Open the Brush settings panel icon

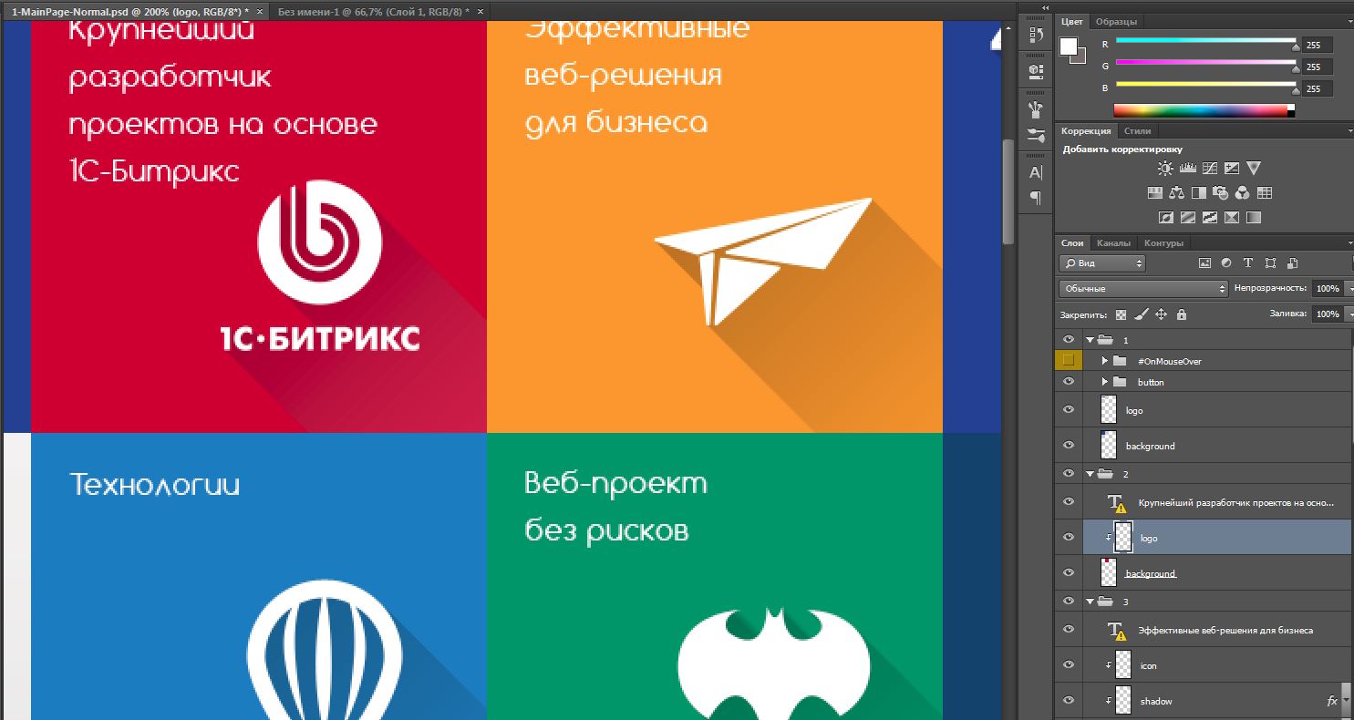coord(1036,109)
